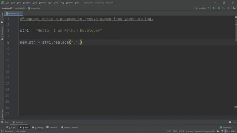
Task: Click codingfacts breadcrumb in navigation bar
Action: coord(20,8)
